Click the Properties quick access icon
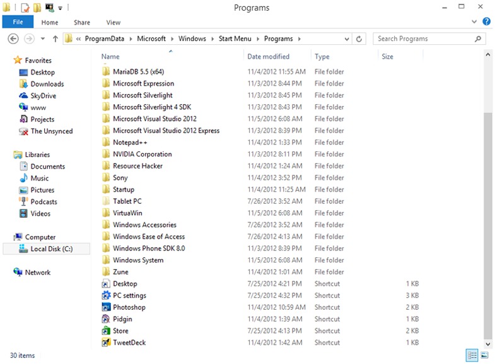The height and width of the screenshot is (364, 495). [x=25, y=8]
